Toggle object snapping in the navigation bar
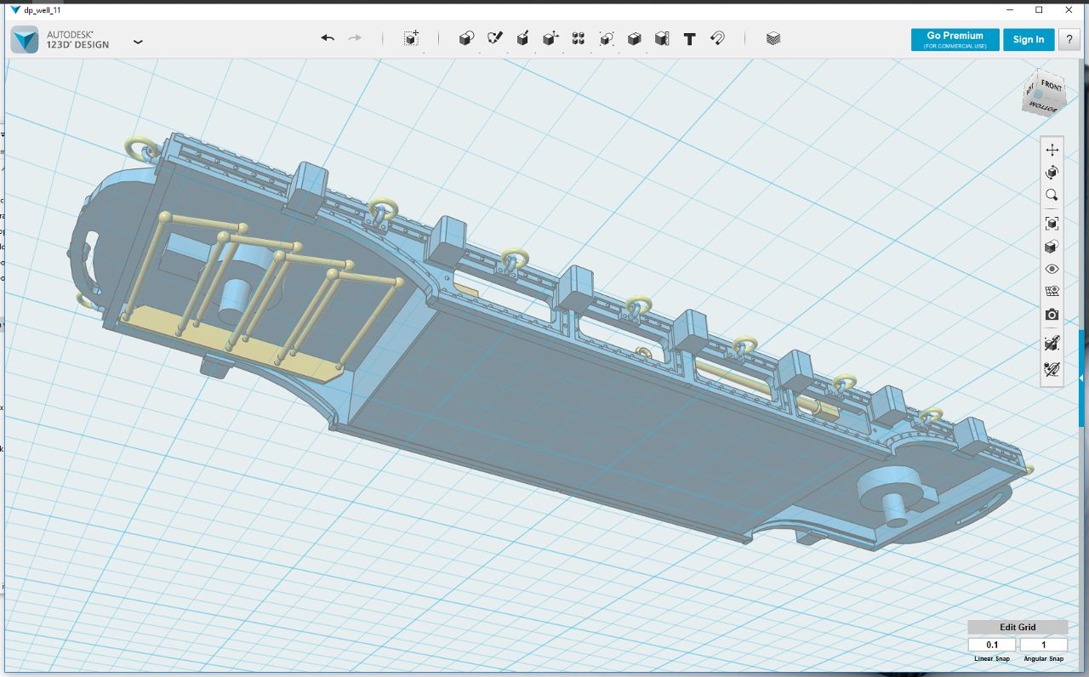The height and width of the screenshot is (677, 1089). [x=1052, y=343]
